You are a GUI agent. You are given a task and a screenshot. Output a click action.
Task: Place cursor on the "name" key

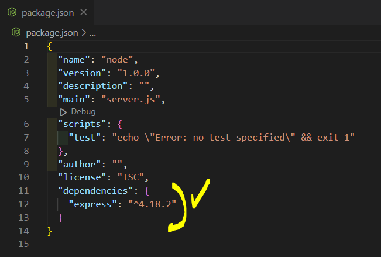point(74,60)
